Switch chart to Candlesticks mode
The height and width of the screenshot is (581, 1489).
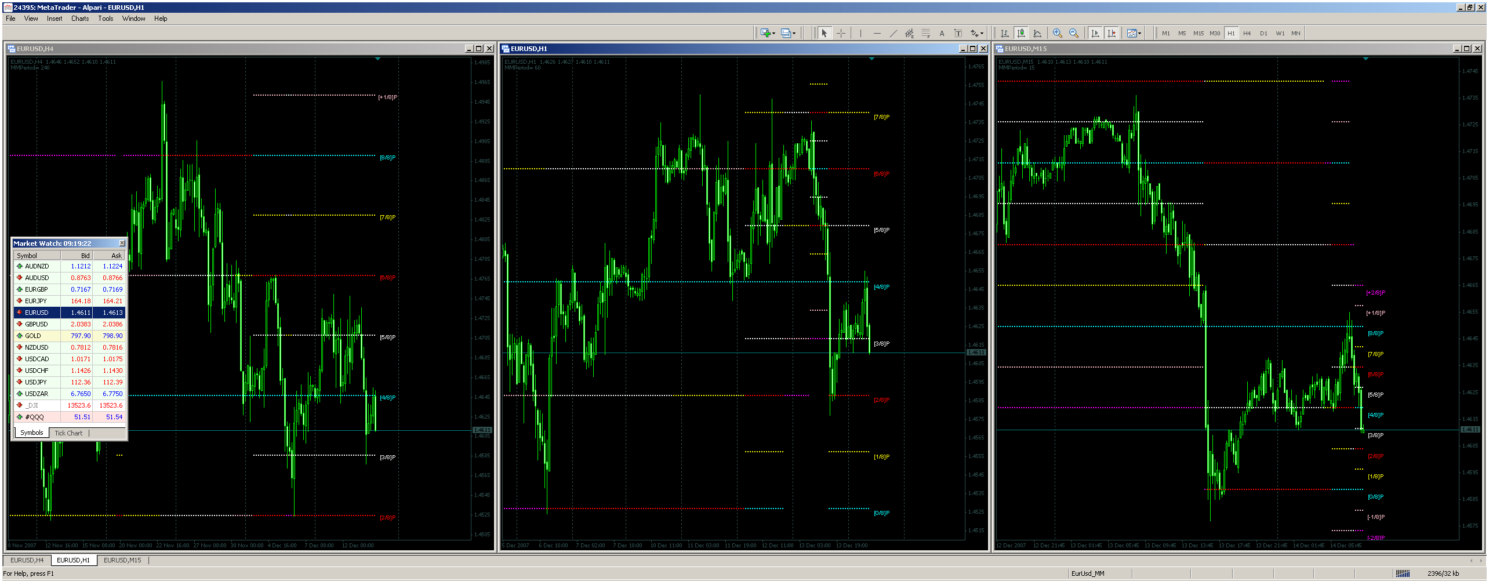point(1020,33)
